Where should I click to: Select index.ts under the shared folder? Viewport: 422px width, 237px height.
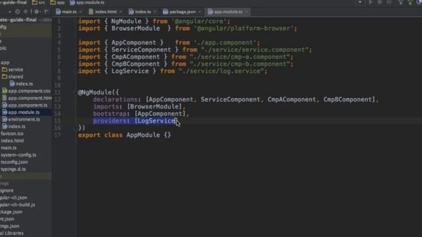tap(24, 84)
